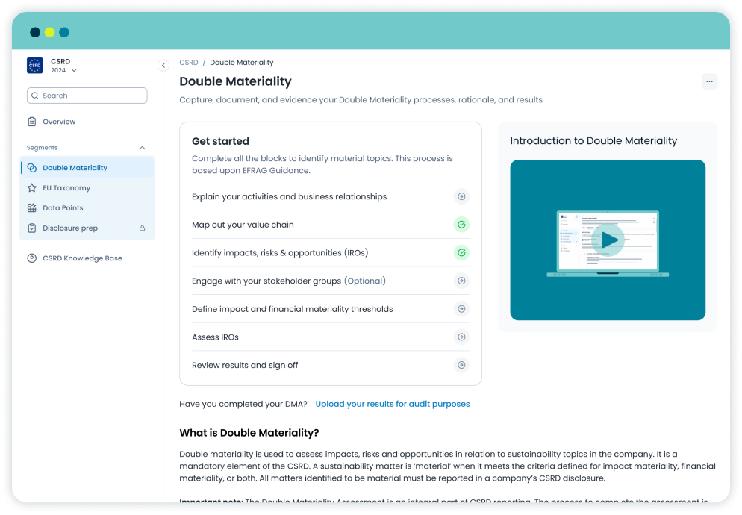
Task: Click 'Engage with your stakeholder groups' text
Action: (x=266, y=281)
